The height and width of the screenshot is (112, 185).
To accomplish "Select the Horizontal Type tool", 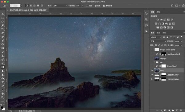I will (2, 82).
